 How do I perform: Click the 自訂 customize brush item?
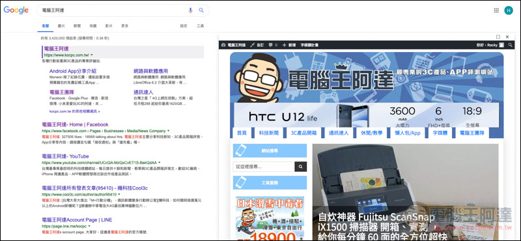coord(257,45)
